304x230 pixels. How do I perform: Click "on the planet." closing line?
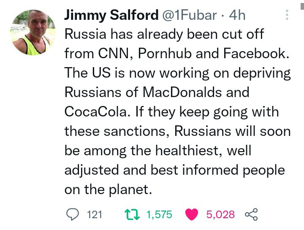(x=108, y=190)
